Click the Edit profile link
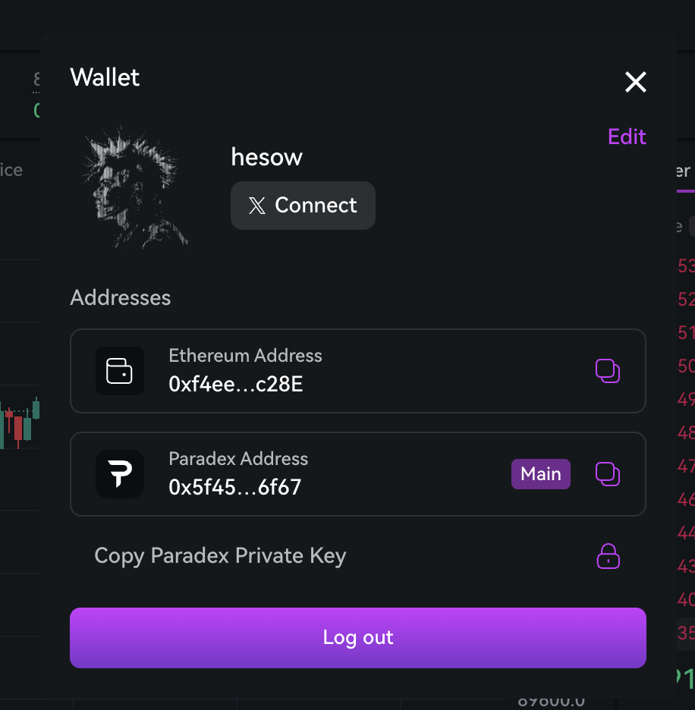This screenshot has width=695, height=710. [627, 137]
